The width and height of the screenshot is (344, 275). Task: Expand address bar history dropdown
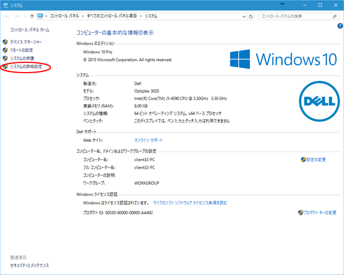pyautogui.click(x=244, y=17)
